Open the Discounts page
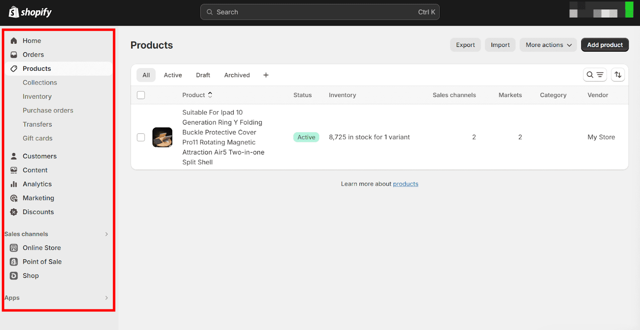Viewport: 640px width, 330px height. pos(38,212)
